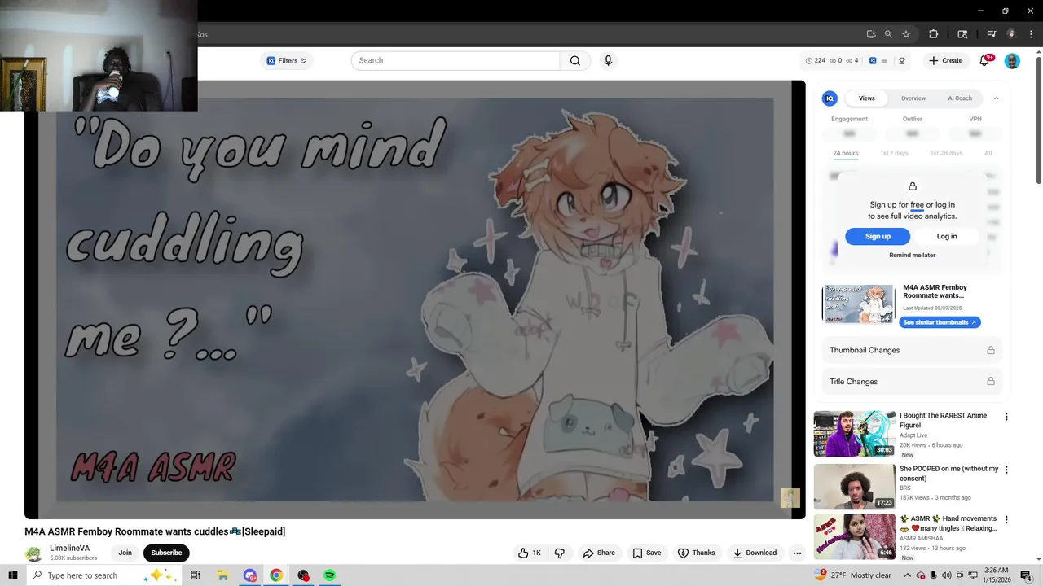The height and width of the screenshot is (586, 1043).
Task: Click the Windows taskbar search box
Action: coord(103,575)
